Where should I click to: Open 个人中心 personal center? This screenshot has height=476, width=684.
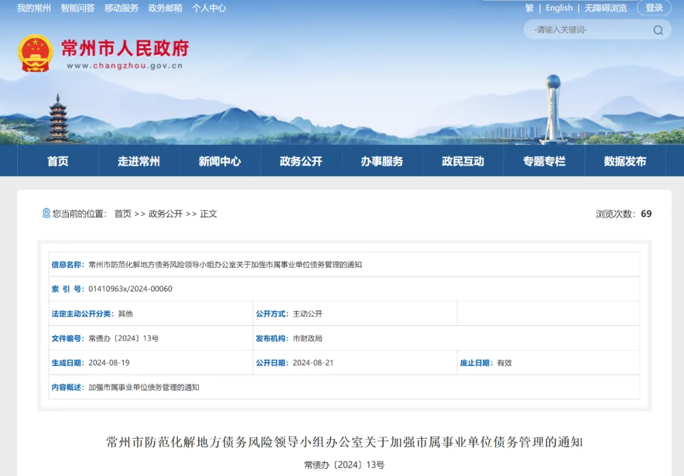click(x=209, y=8)
